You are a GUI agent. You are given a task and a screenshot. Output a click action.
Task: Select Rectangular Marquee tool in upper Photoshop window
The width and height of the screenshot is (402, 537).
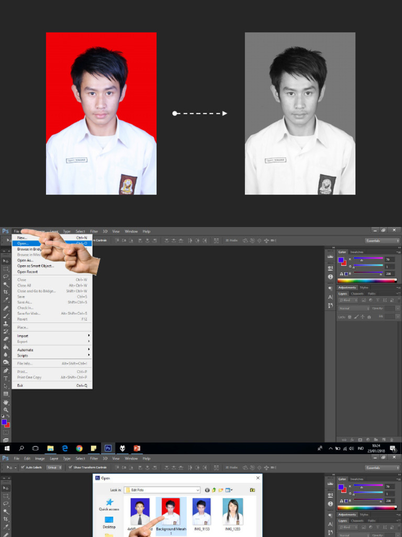(6, 269)
